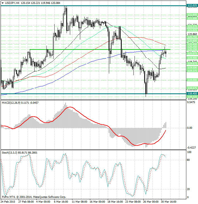Click the 6 Mar 16:00 time label
This screenshot has width=198, height=204.
click(61, 202)
